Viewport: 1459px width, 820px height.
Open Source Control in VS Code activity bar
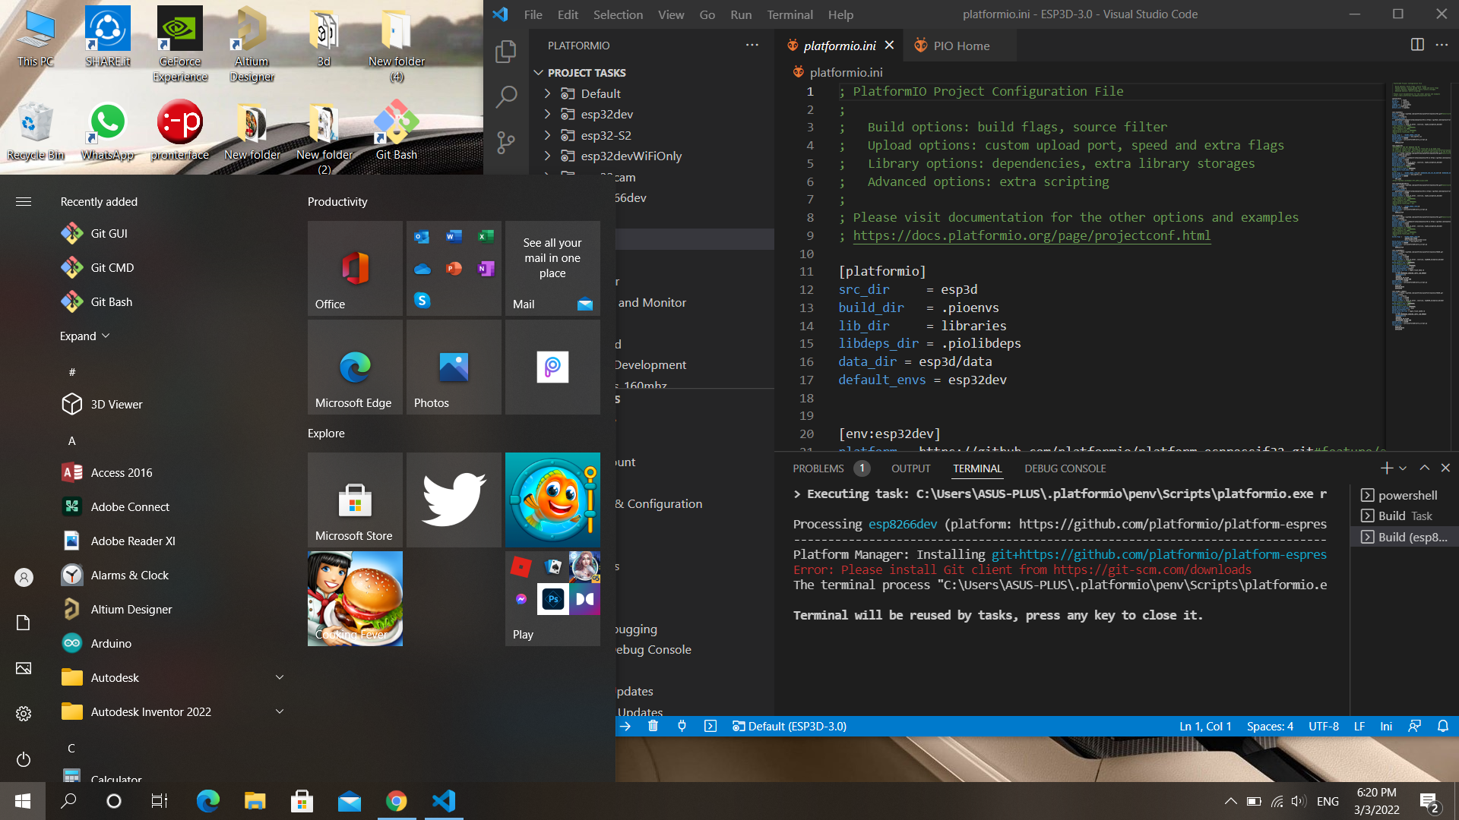point(505,142)
